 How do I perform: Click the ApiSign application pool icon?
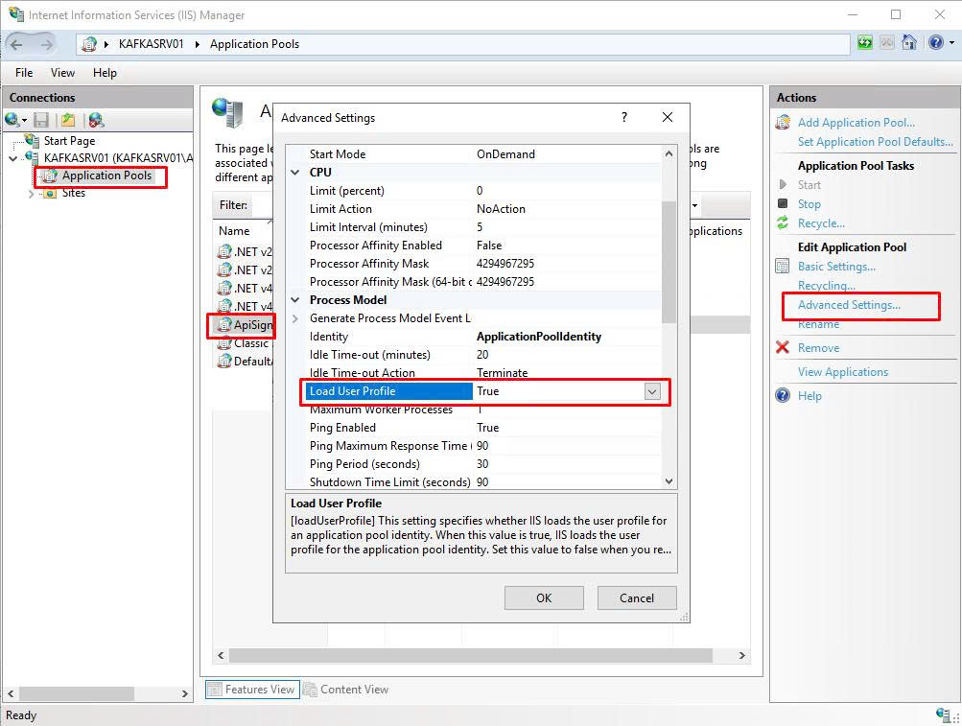(224, 325)
